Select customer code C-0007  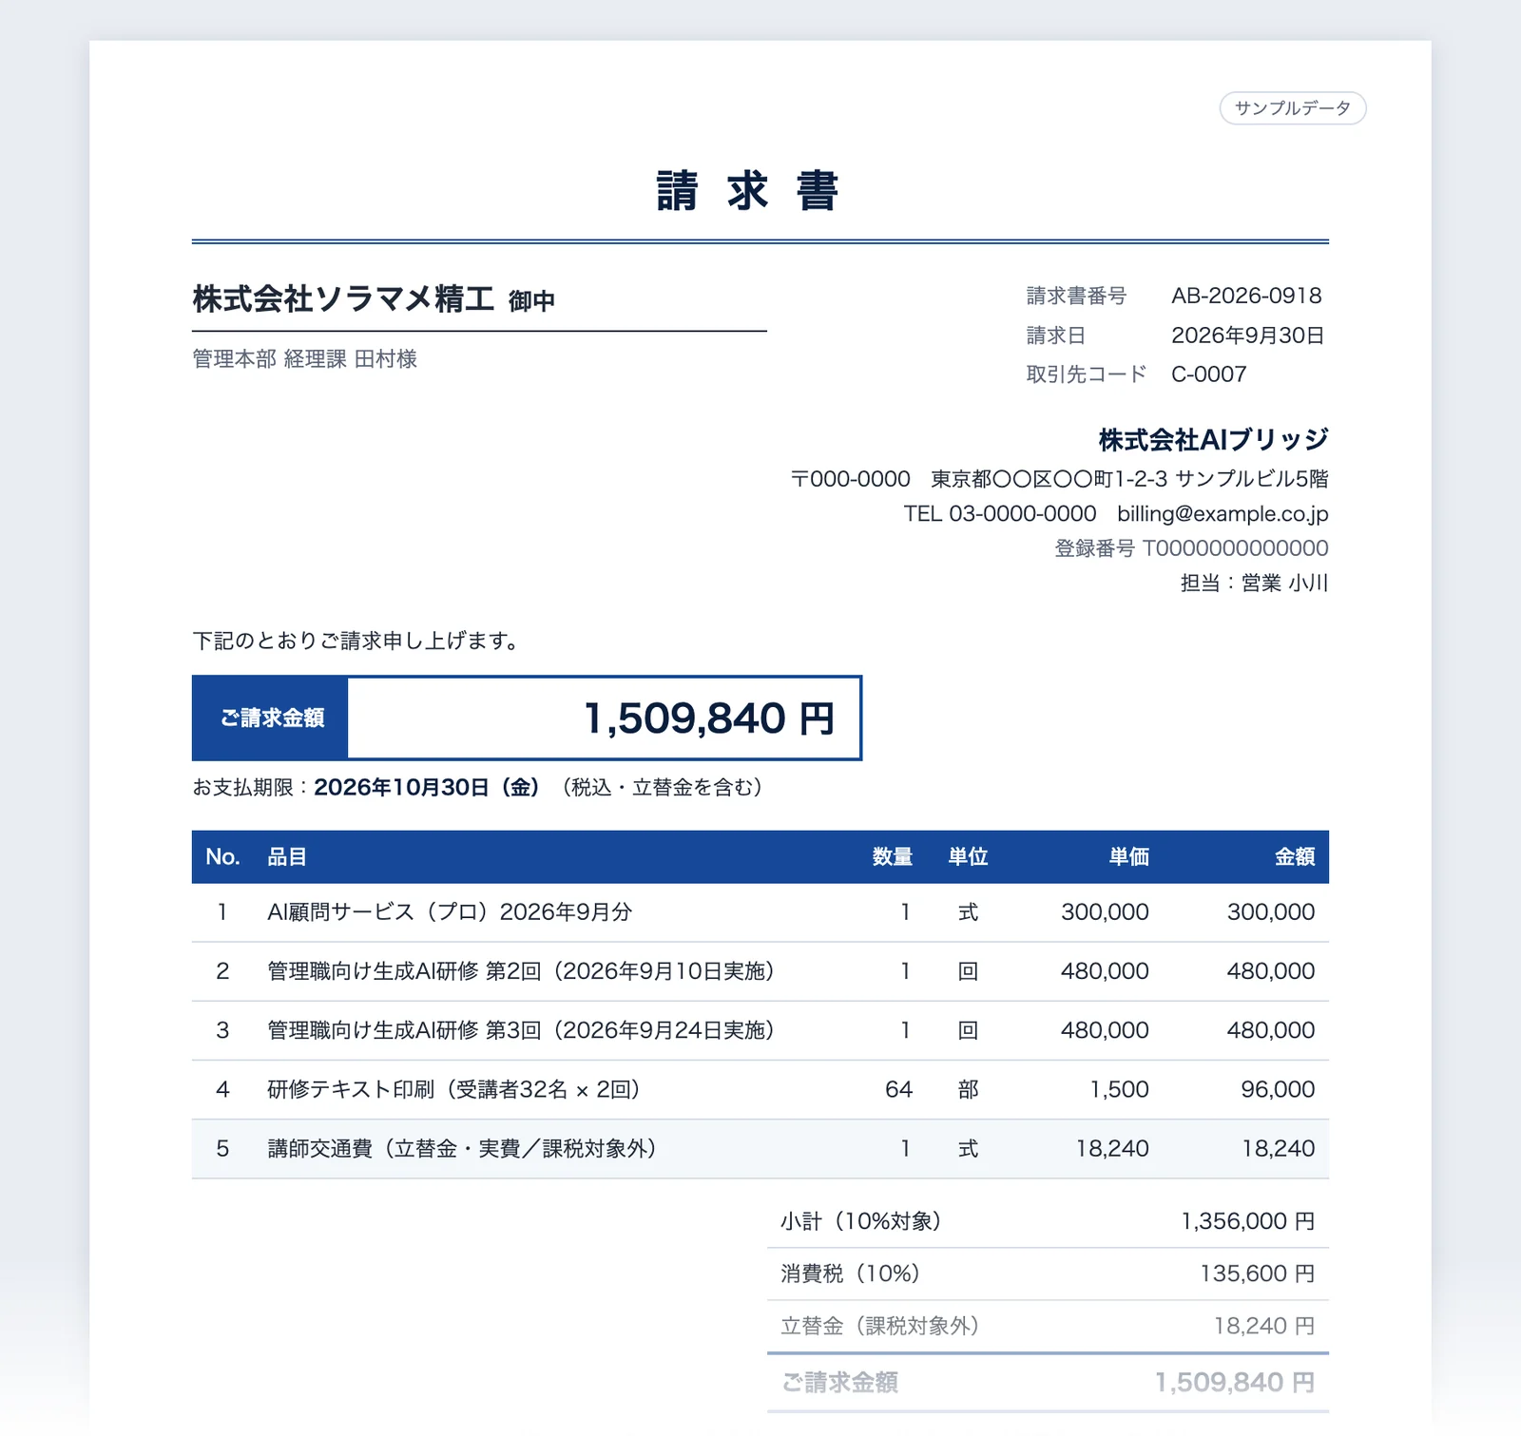(1208, 374)
